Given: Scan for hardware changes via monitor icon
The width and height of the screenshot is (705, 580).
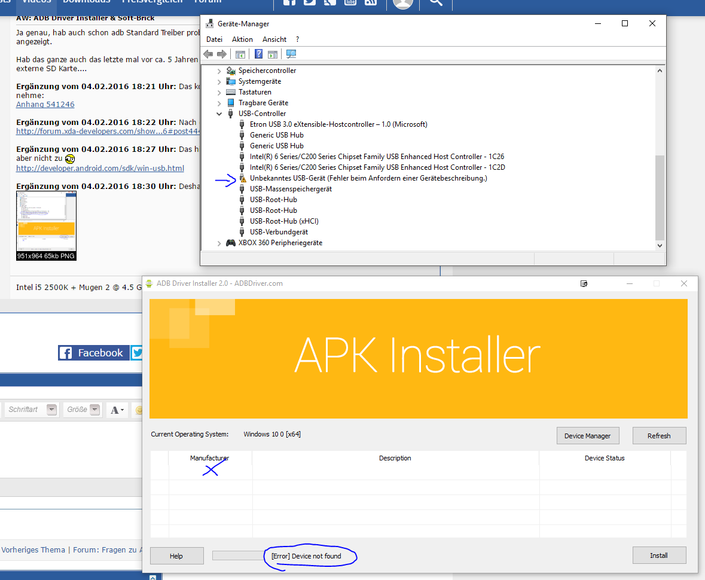Looking at the screenshot, I should point(291,54).
